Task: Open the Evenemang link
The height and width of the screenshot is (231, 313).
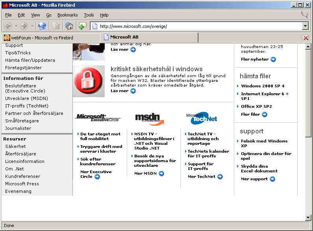Action: coord(18,191)
